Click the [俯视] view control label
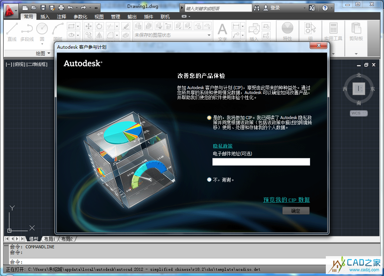The width and height of the screenshot is (384, 276). click(19, 64)
